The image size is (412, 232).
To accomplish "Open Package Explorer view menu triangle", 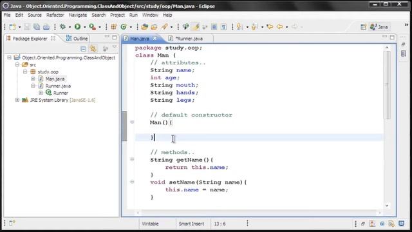I will click(x=115, y=47).
